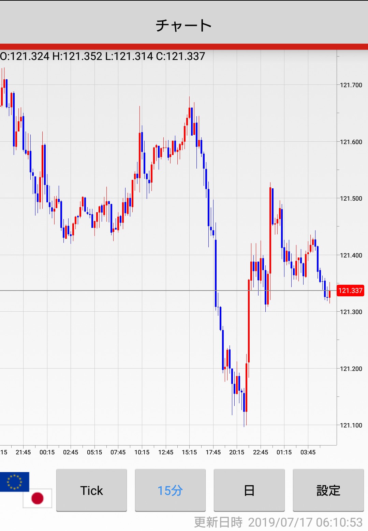
Task: Open the 設定 settings button
Action: point(328,490)
